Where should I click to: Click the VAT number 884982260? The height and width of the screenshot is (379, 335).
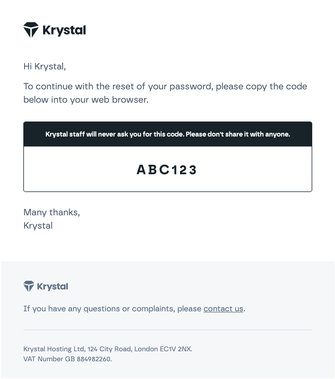(x=94, y=359)
